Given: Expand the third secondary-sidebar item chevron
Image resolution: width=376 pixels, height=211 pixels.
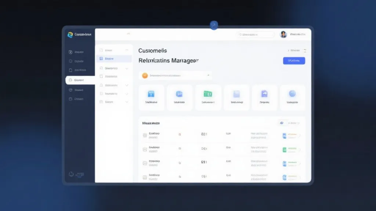Looking at the screenshot, I should tap(127, 68).
